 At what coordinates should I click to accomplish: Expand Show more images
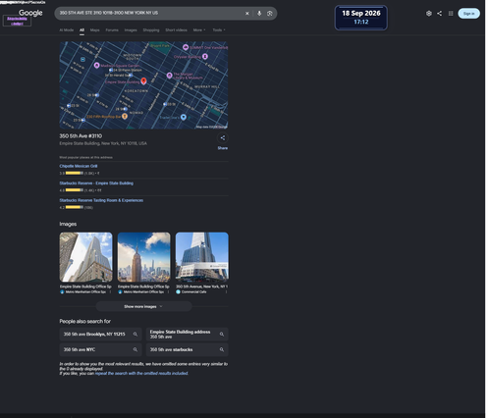143,306
